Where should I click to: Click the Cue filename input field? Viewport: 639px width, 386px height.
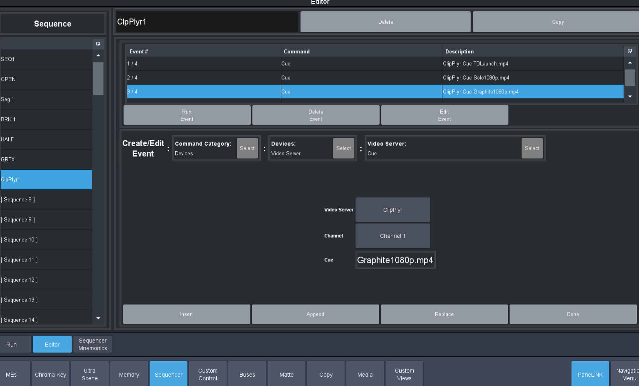tap(395, 260)
